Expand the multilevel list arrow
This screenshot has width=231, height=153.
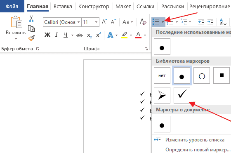(x=190, y=22)
